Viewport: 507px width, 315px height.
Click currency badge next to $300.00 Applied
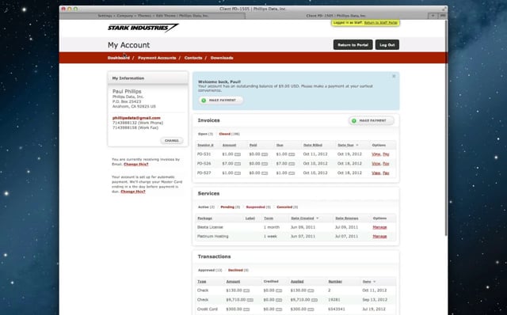click(311, 309)
